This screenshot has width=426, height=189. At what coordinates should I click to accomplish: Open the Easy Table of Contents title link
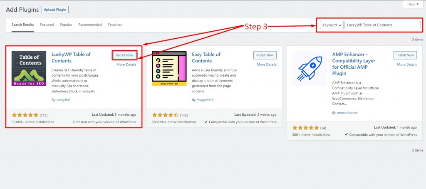(206, 57)
